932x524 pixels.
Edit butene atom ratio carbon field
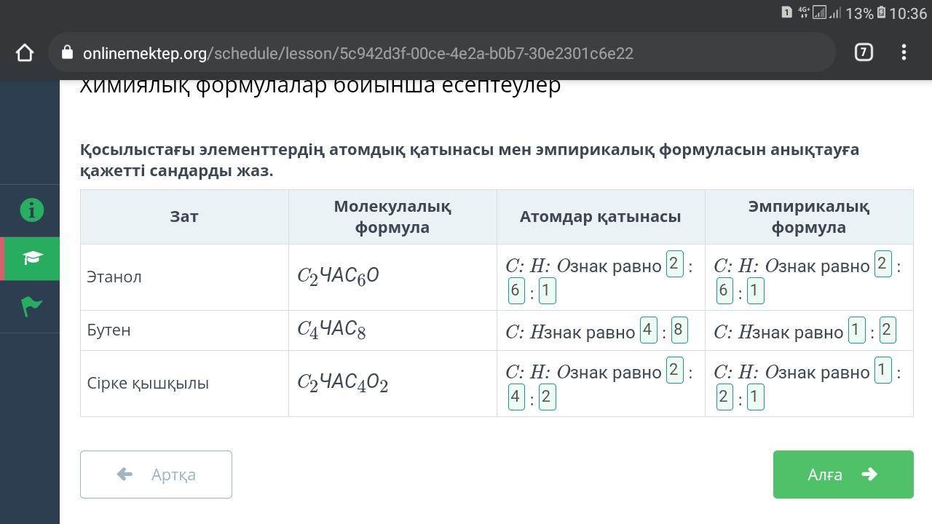(x=648, y=330)
